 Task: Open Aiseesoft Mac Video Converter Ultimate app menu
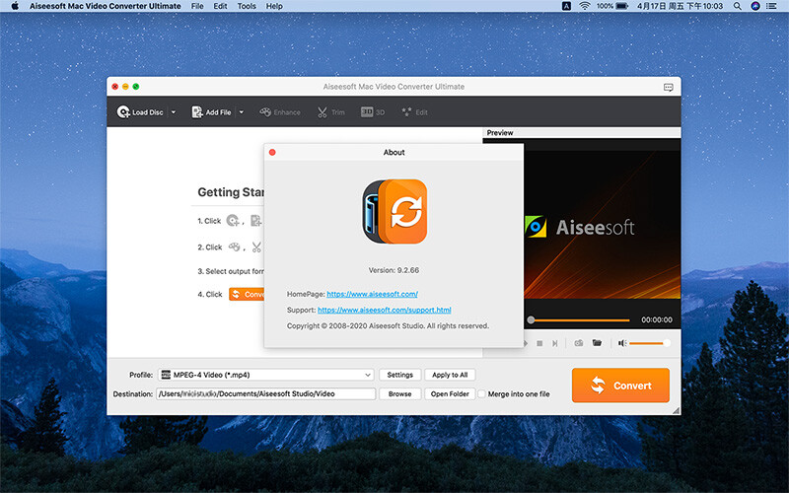(x=106, y=6)
